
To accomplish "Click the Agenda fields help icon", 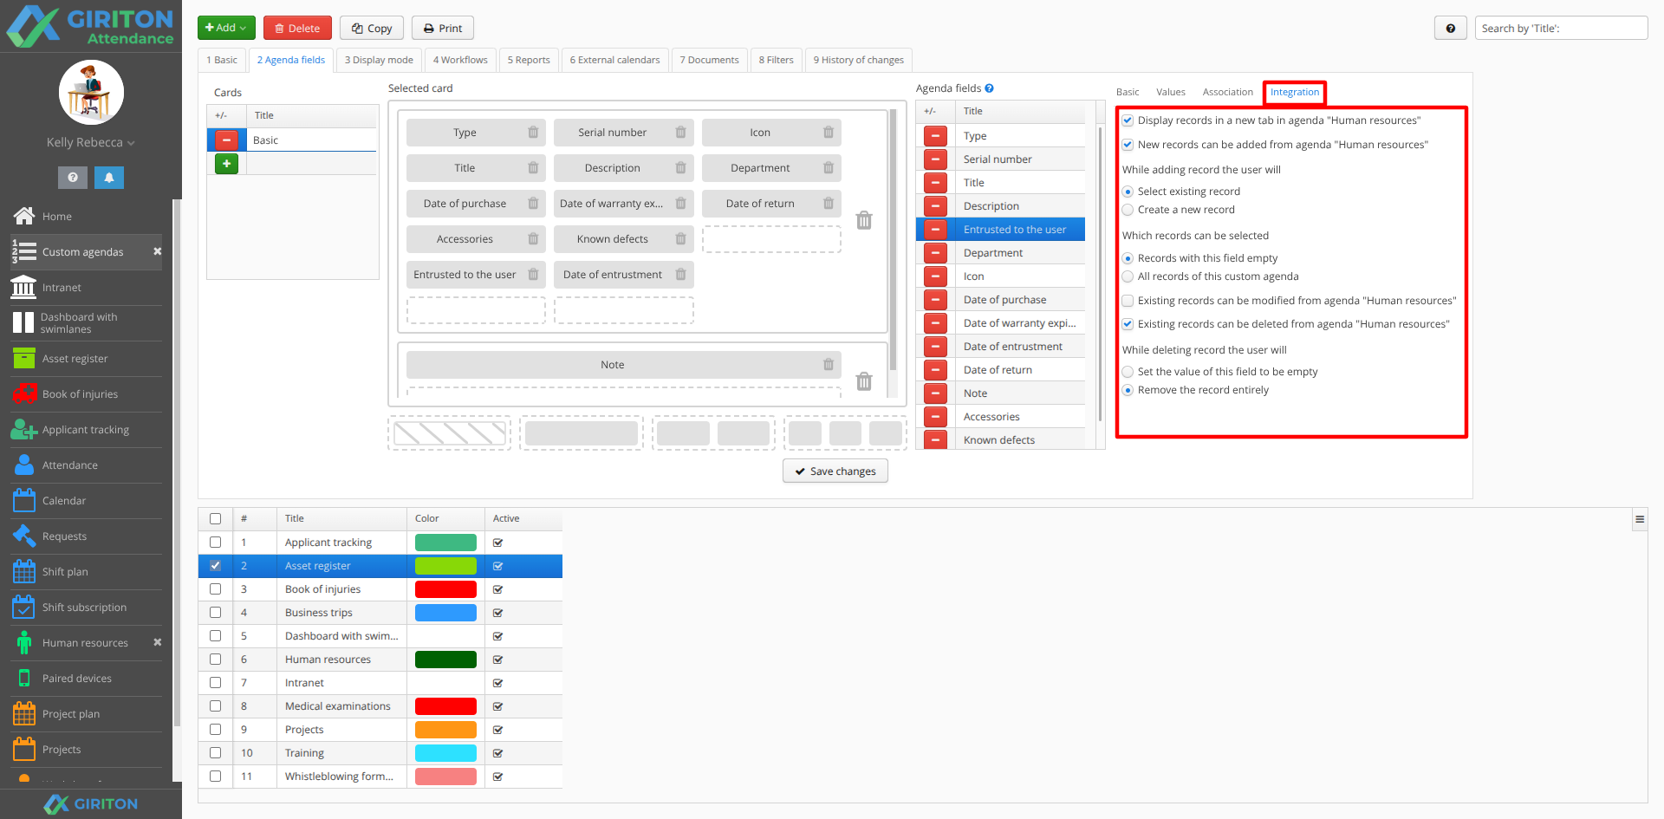I will pyautogui.click(x=989, y=88).
